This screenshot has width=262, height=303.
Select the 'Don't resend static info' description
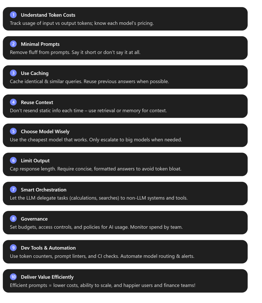click(x=89, y=110)
